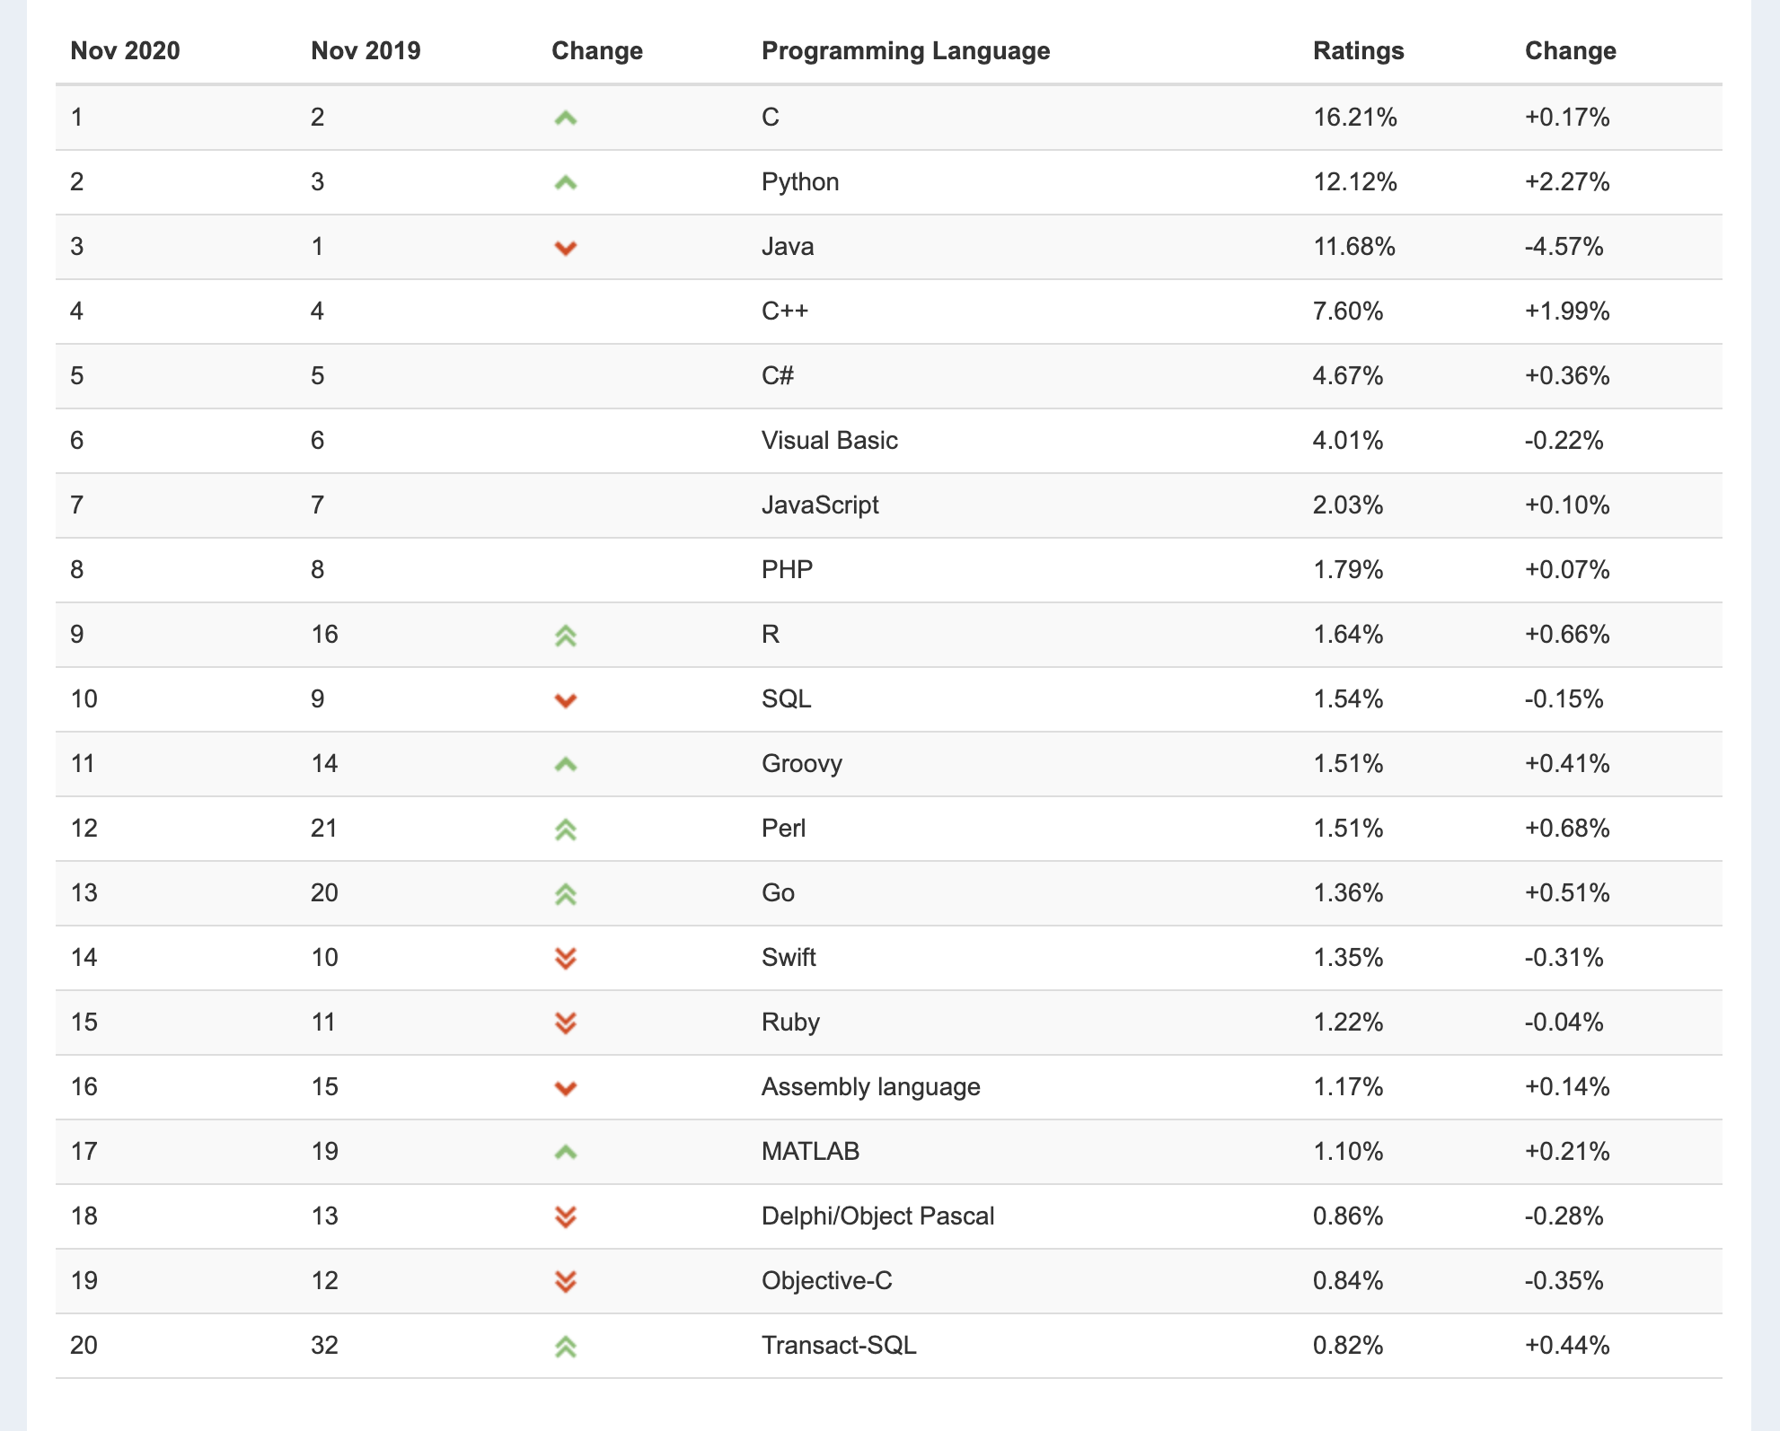This screenshot has width=1780, height=1431.
Task: Click the red down arrow beside SQL
Action: tap(565, 700)
